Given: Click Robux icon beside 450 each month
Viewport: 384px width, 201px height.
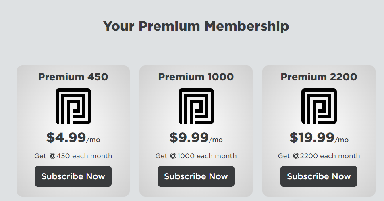Looking at the screenshot, I should [x=52, y=156].
